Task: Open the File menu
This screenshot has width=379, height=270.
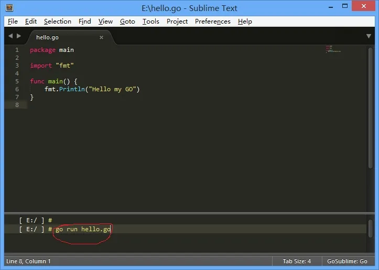Action: pyautogui.click(x=13, y=21)
